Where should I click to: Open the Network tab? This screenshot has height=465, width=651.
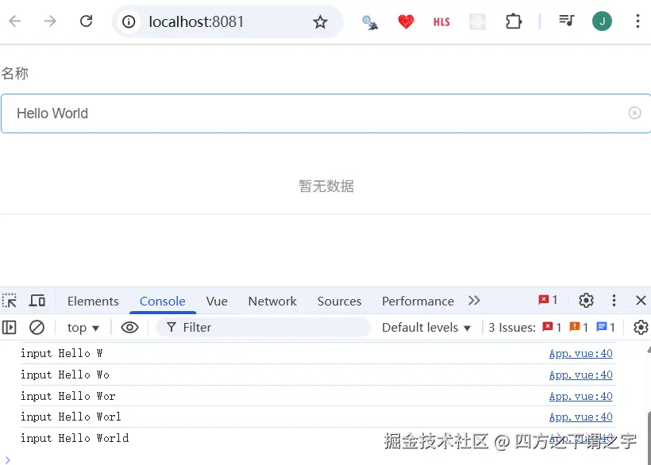(x=272, y=302)
